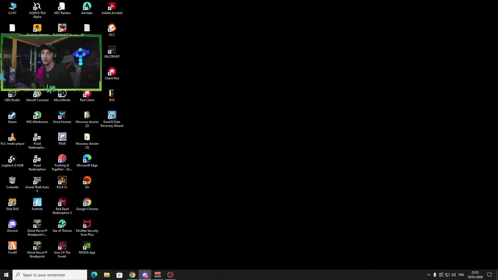The height and width of the screenshot is (280, 498).
Task: Select the R.E.P.O. game icon
Action: pos(62,183)
